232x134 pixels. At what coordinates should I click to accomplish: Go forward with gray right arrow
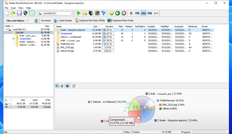(124, 13)
